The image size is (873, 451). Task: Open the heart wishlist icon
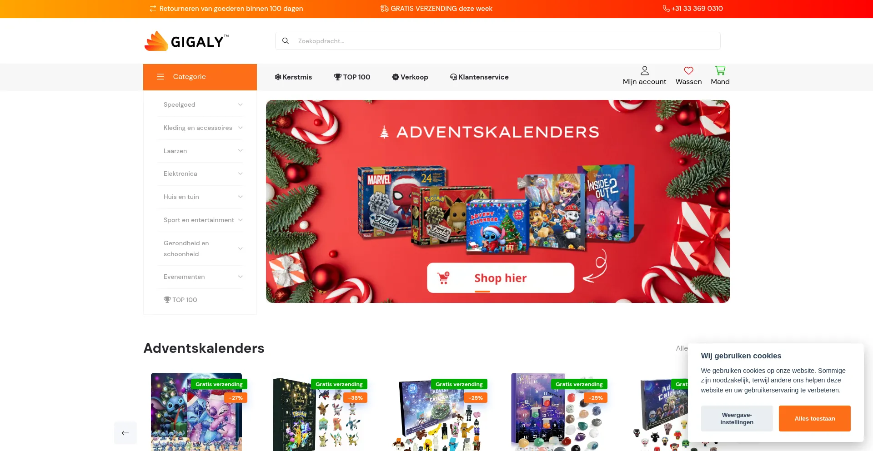click(x=688, y=71)
